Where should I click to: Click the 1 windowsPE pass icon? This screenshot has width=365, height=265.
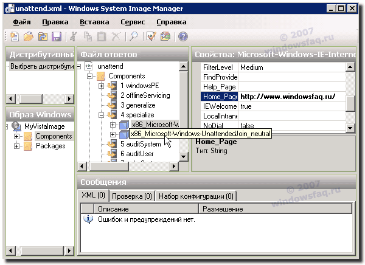coord(113,86)
